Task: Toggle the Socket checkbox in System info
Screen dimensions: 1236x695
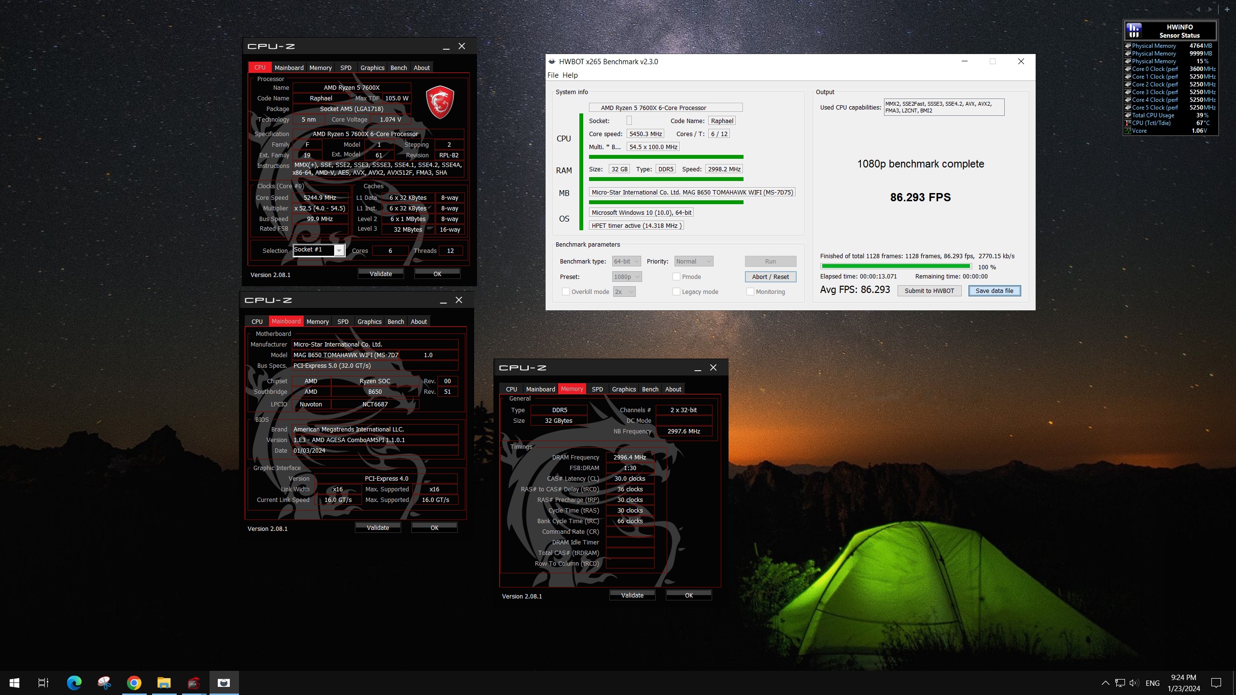Action: tap(629, 121)
